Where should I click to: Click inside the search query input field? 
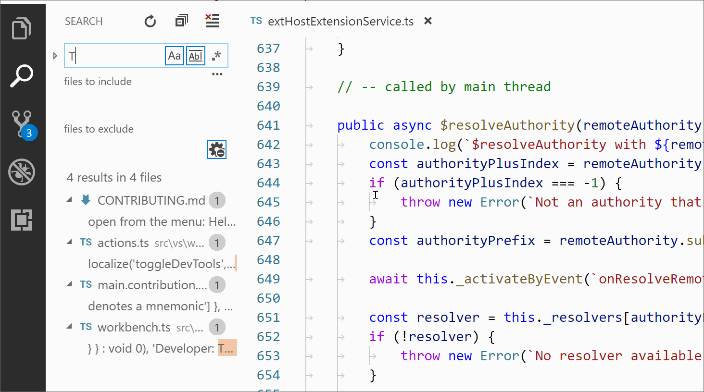coord(115,56)
